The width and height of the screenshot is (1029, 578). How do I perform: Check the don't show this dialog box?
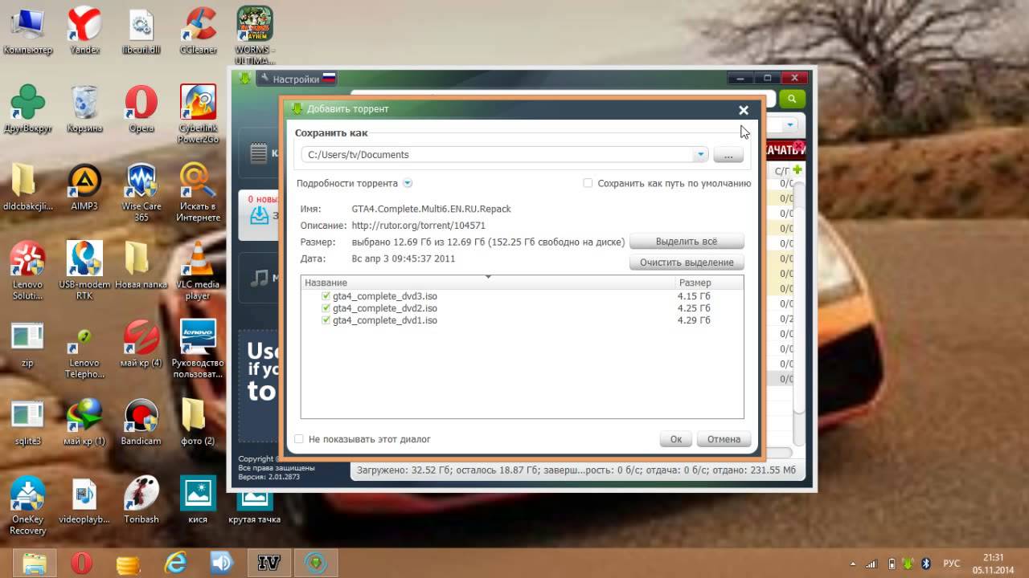299,439
